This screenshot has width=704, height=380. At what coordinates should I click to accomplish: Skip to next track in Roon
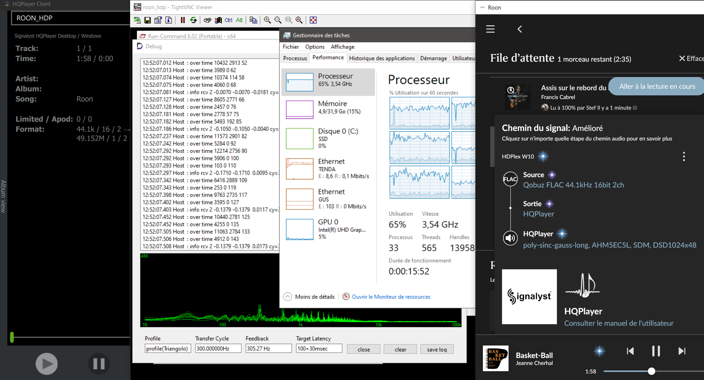(682, 351)
